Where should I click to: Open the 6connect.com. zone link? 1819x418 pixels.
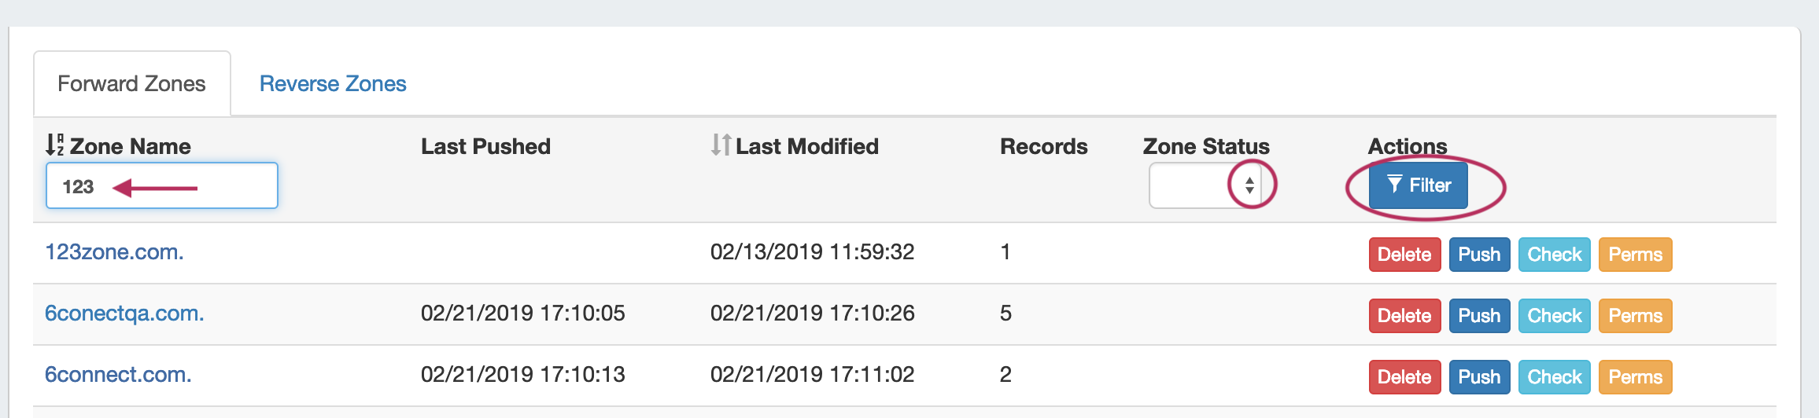coord(118,375)
